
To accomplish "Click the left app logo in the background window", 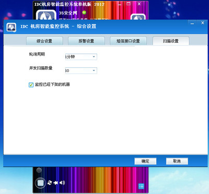I will (x=47, y=15).
